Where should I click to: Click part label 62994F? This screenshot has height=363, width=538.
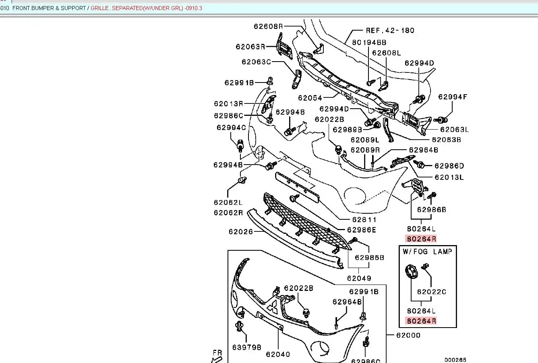coord(453,97)
